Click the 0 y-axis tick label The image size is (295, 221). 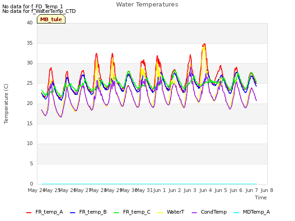(x=31, y=184)
